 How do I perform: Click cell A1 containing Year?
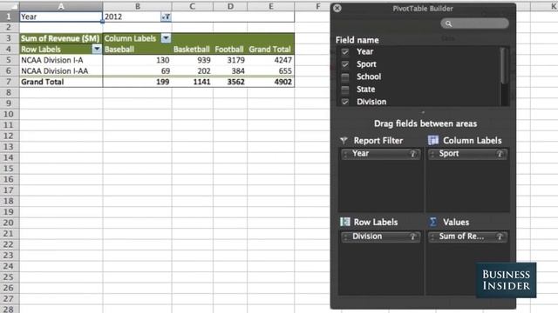click(x=61, y=17)
